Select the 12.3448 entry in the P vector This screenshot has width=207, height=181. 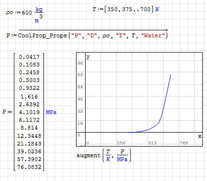(x=29, y=136)
